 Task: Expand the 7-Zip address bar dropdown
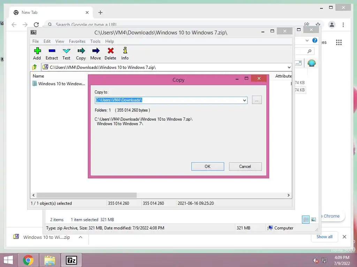(289, 67)
